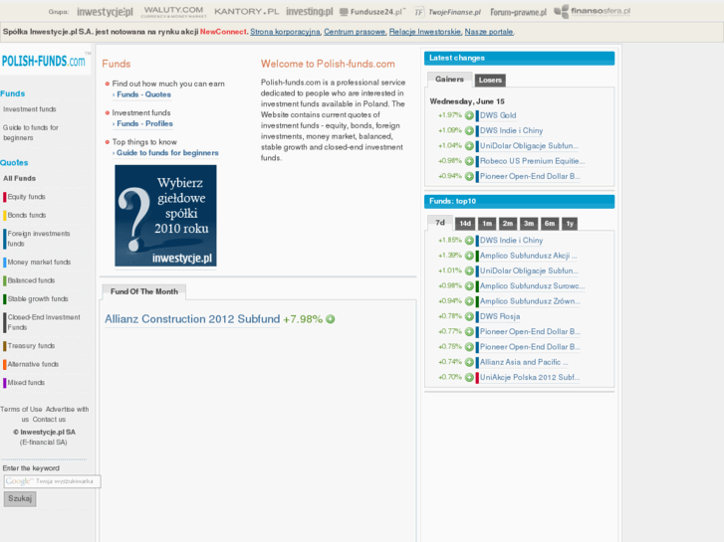Viewport: 724px width, 542px height.
Task: Open Stable growth funds category
Action: (38, 299)
